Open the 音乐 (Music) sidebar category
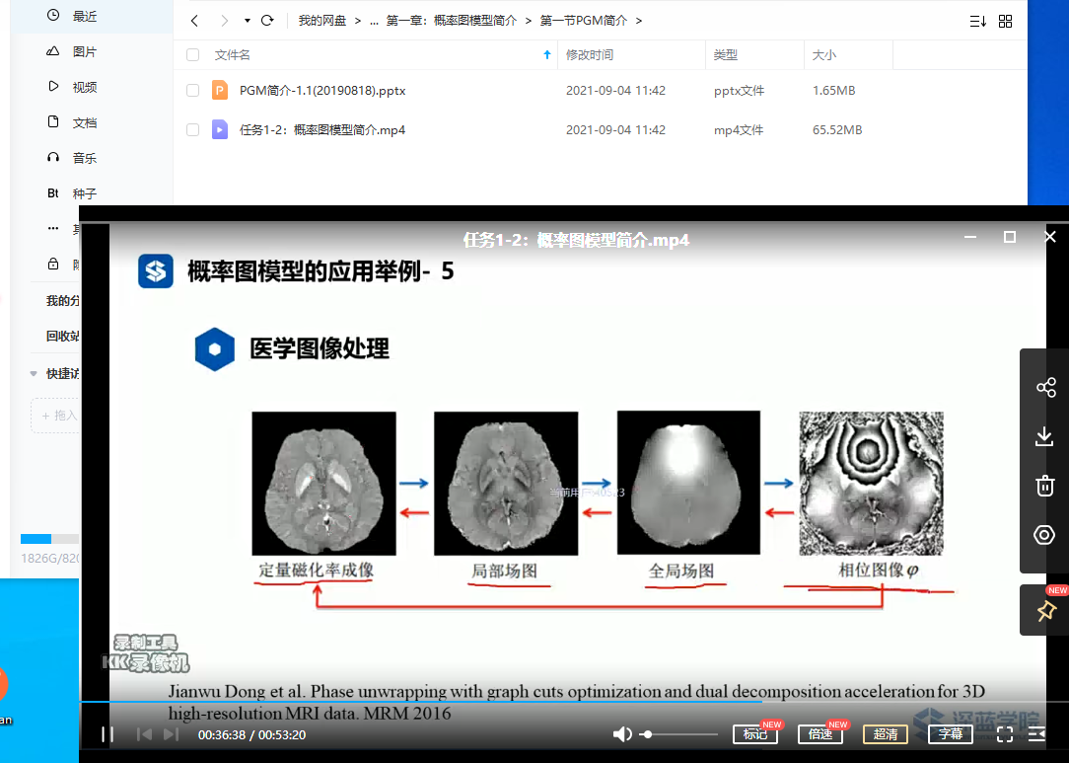 85,158
